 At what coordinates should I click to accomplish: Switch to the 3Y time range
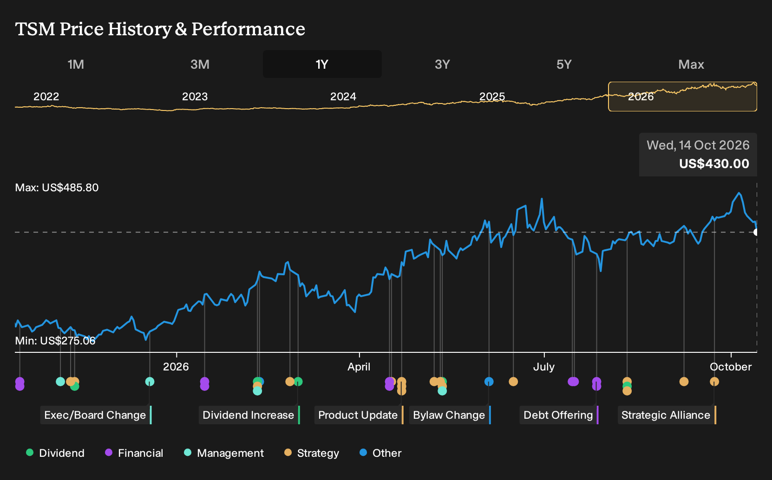pyautogui.click(x=442, y=64)
